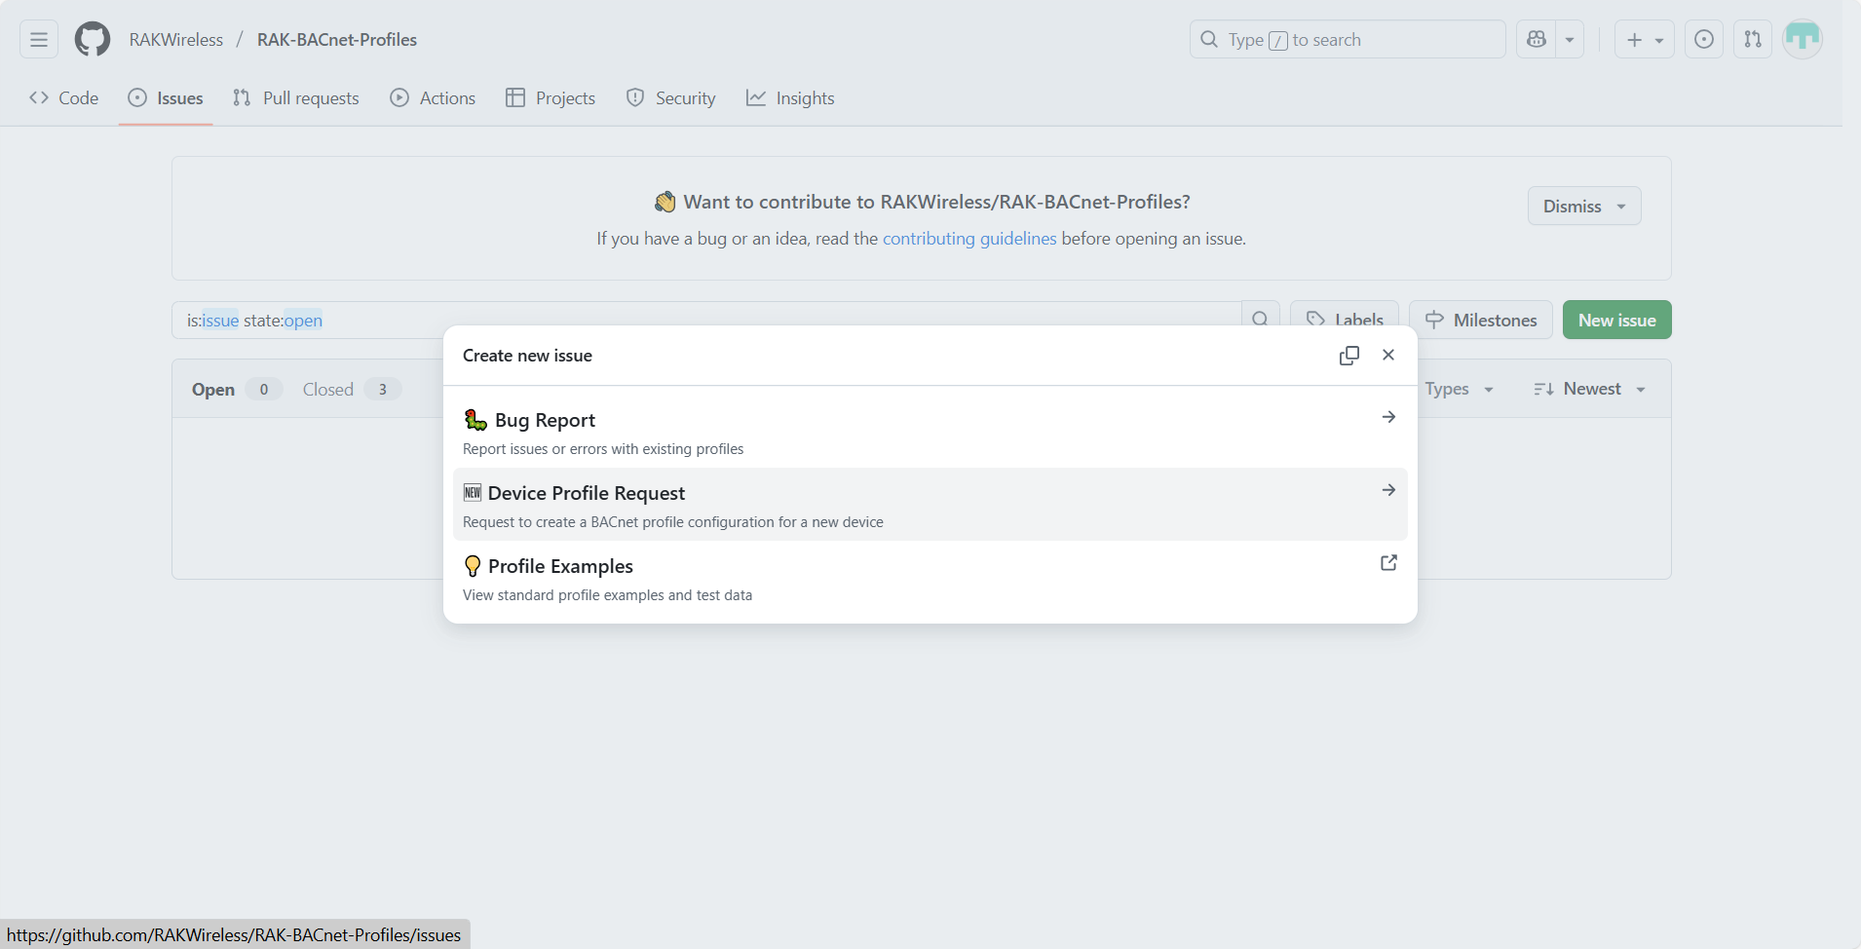Open the Newest sort dropdown
Screen dimensions: 1861x949
(1589, 388)
